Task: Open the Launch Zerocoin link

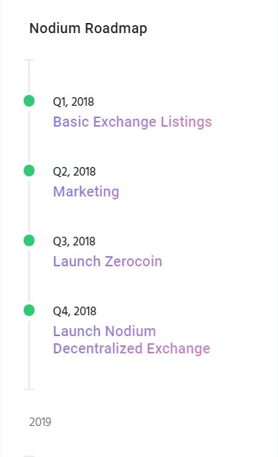Action: [x=108, y=261]
